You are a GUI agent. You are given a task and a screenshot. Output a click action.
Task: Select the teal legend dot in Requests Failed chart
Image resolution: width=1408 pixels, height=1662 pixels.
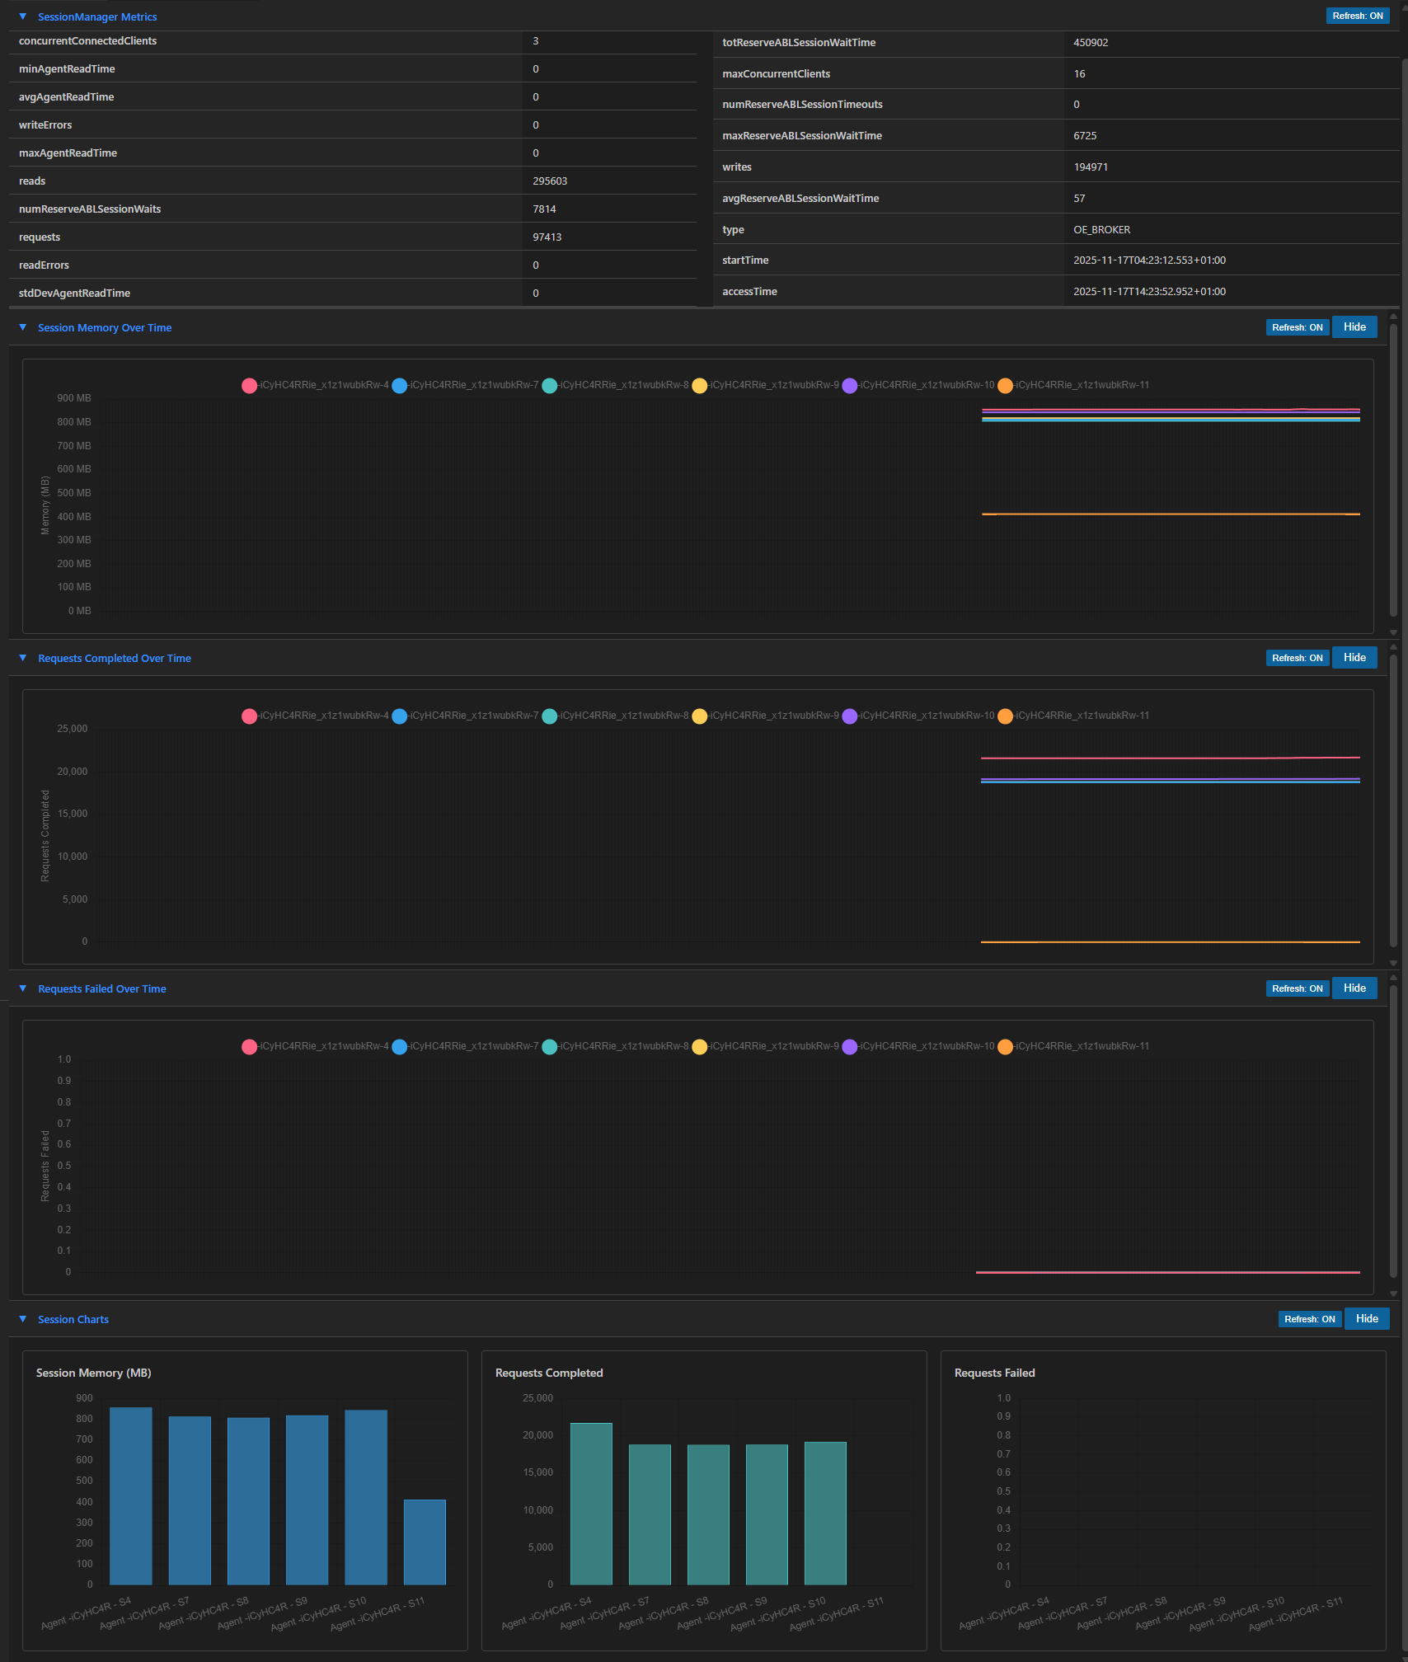click(549, 1046)
